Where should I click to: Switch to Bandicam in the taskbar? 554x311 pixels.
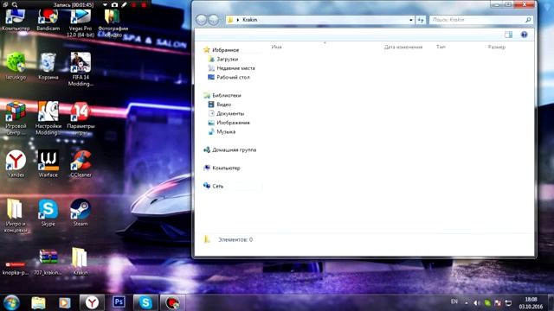(172, 302)
